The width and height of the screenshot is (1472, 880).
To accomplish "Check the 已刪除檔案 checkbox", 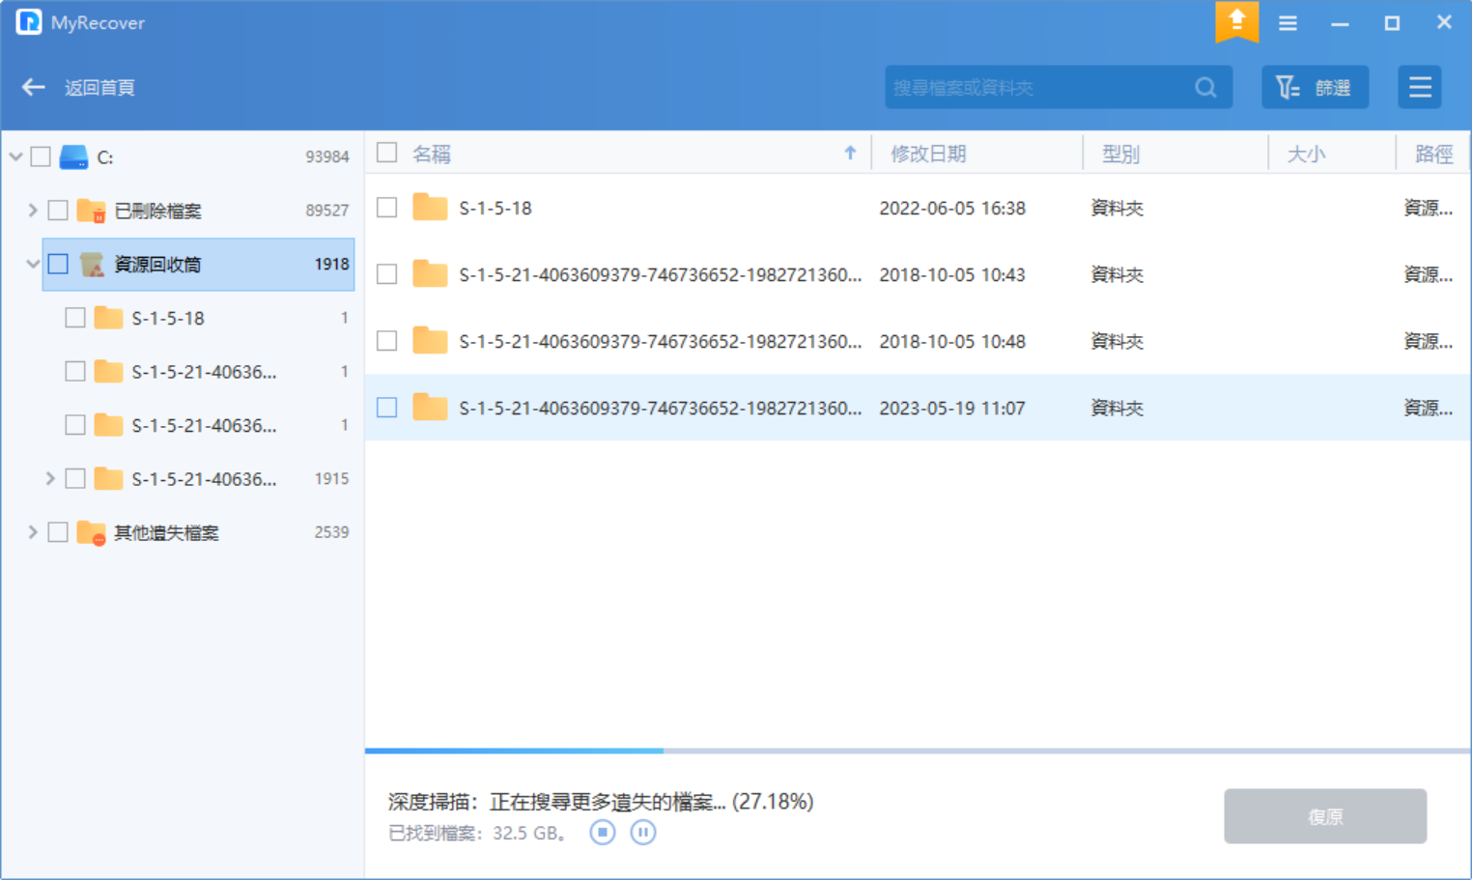I will pos(58,210).
